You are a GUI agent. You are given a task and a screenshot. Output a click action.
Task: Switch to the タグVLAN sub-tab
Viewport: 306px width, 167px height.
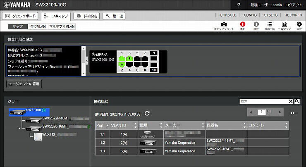[38, 26]
